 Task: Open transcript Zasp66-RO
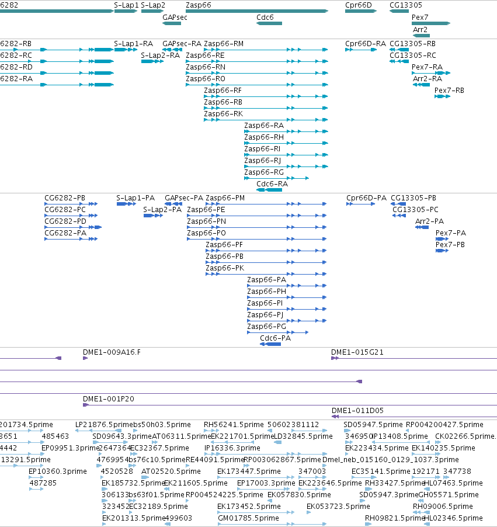point(257,85)
